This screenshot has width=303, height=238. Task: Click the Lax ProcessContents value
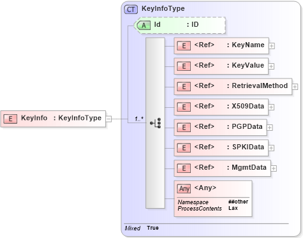tap(233, 208)
